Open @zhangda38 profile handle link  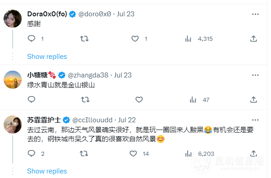pyautogui.click(x=88, y=75)
